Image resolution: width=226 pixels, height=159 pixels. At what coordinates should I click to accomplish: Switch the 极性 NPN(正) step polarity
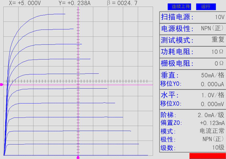(x=192, y=139)
